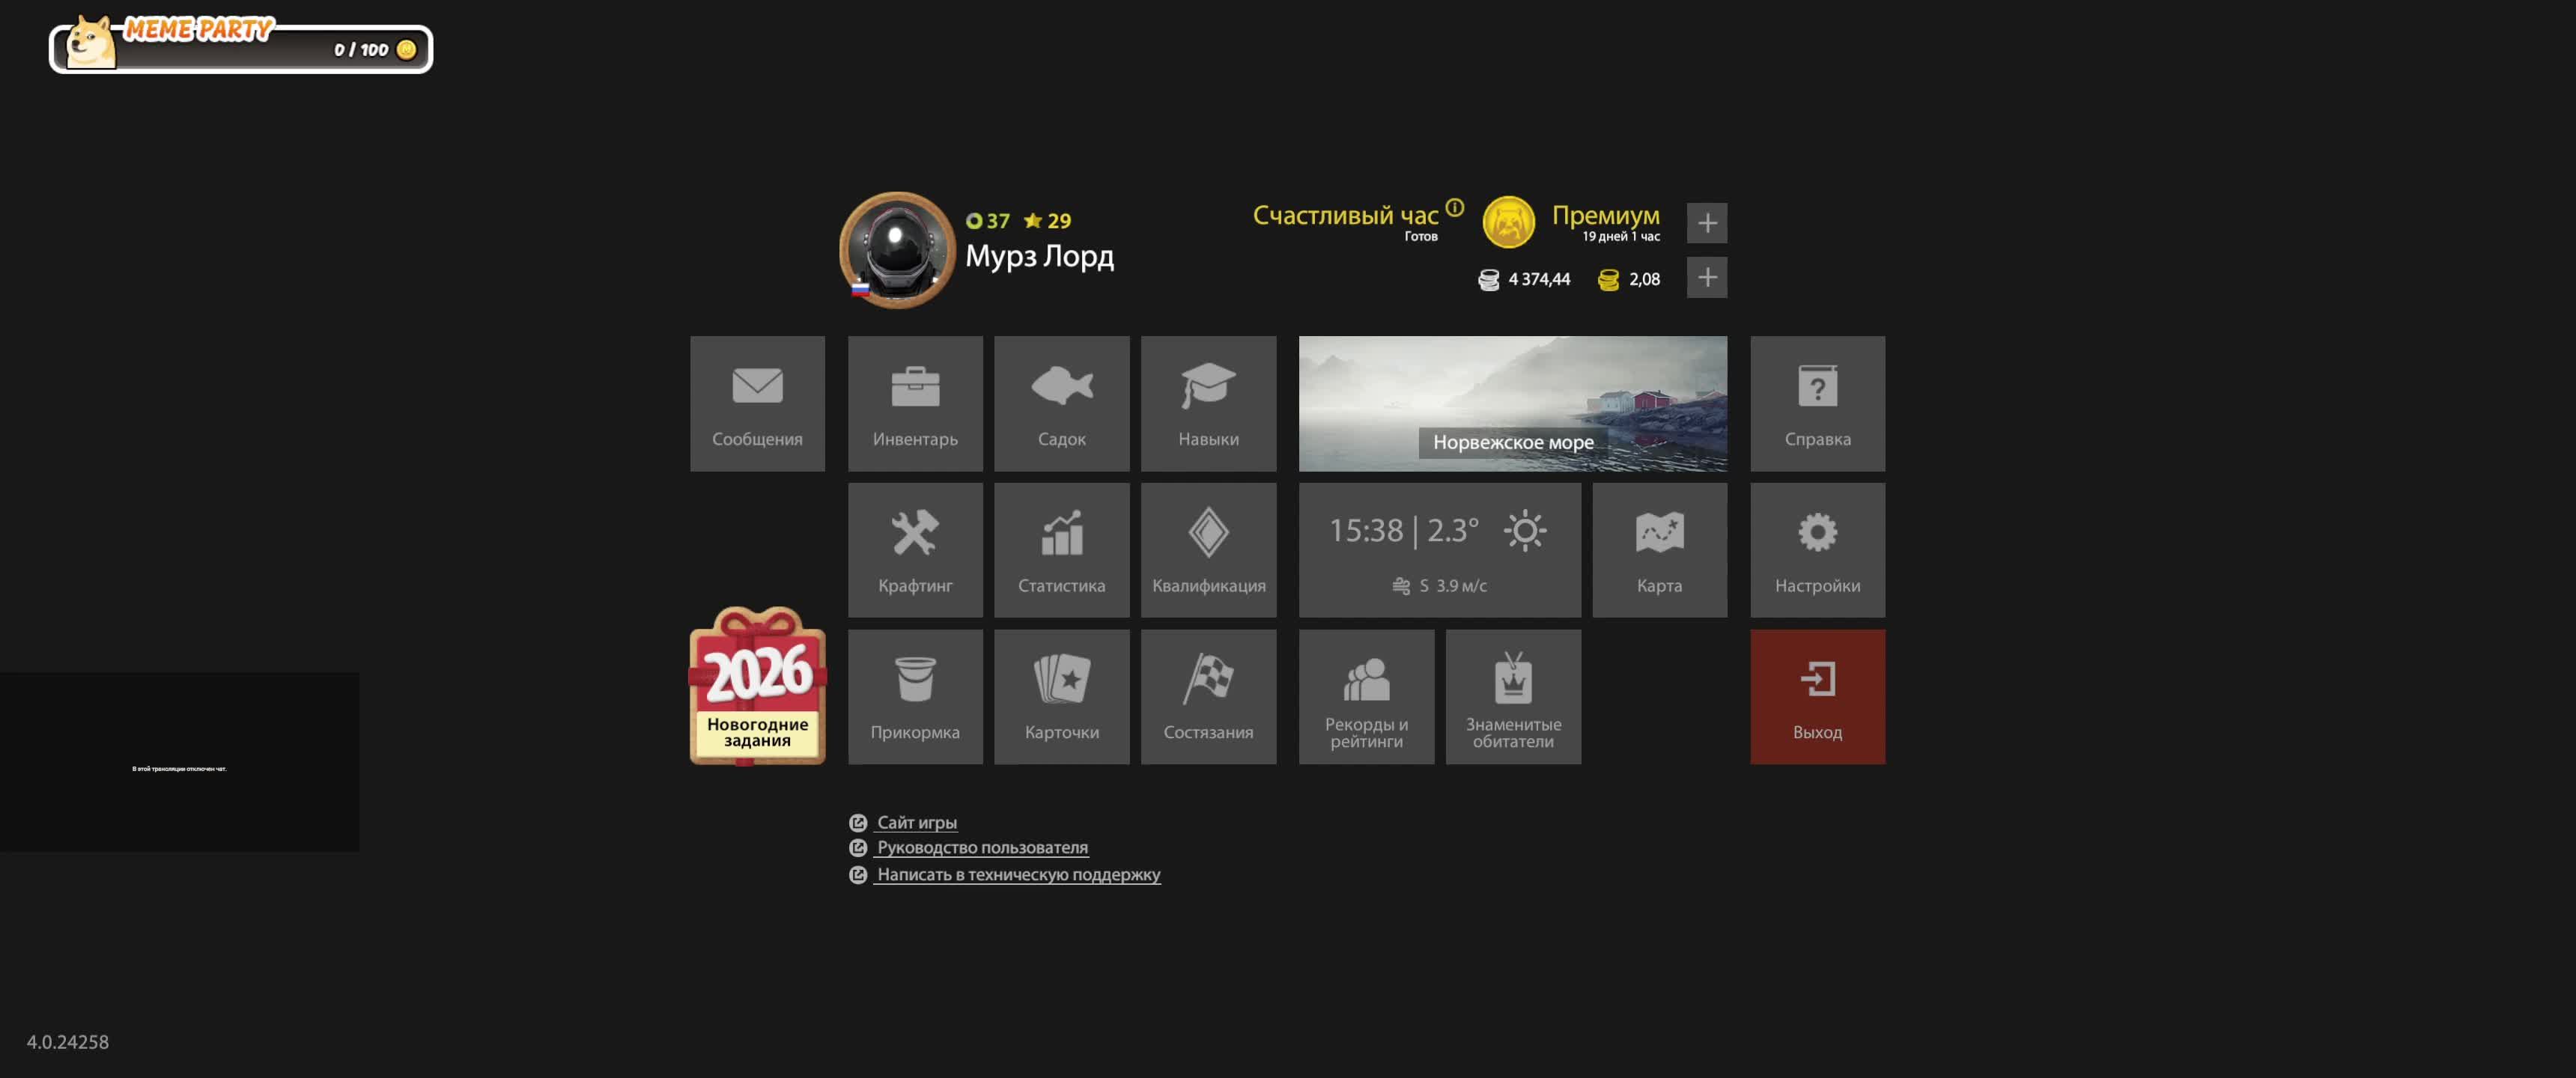Click the plus button next to Премиум
The image size is (2576, 1078).
[x=1707, y=223]
